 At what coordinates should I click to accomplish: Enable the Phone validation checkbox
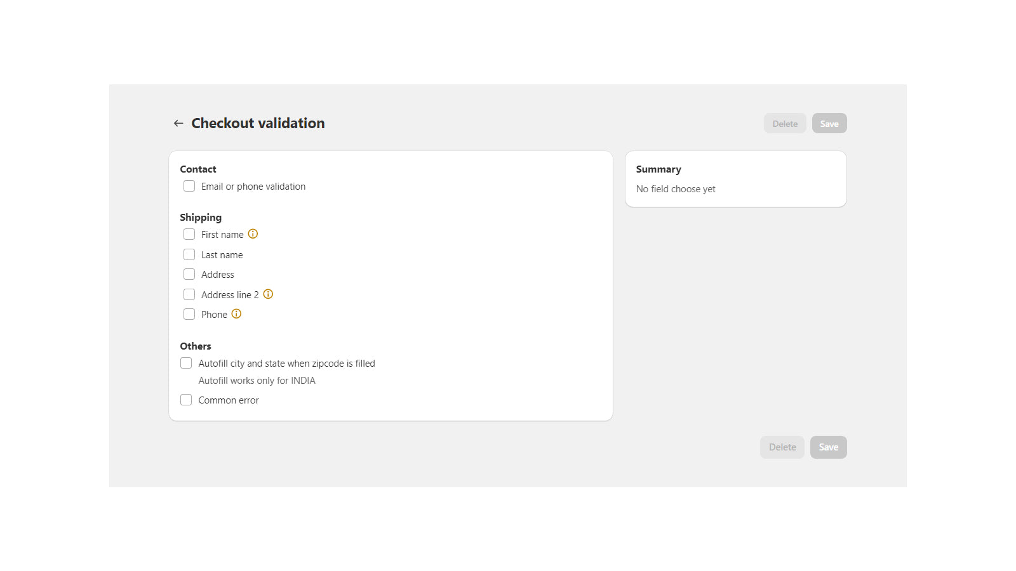tap(189, 315)
